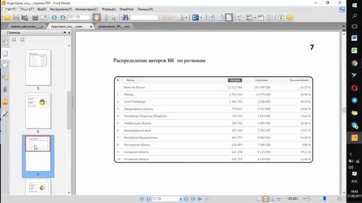Expand the Pages panel width arrows

[x=64, y=33]
